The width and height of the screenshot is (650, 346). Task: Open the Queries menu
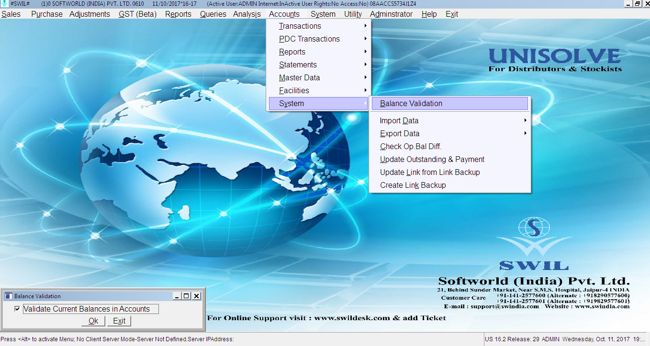coord(213,14)
